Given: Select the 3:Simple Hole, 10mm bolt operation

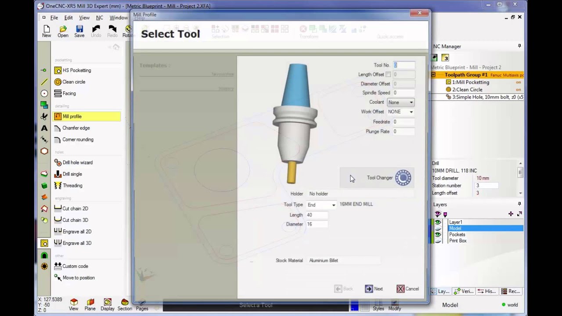Looking at the screenshot, I should 485,97.
